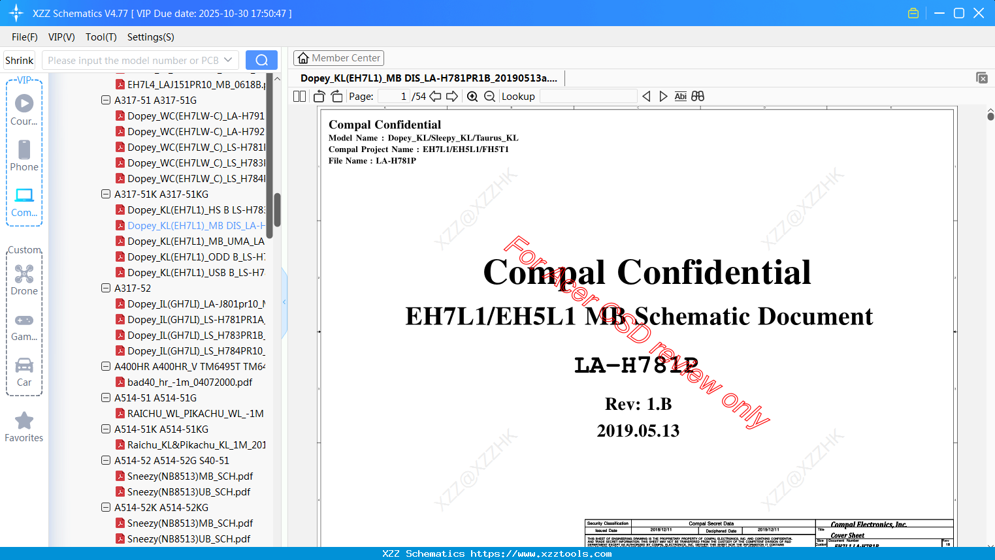
Task: Click the blue search button
Action: pos(261,60)
